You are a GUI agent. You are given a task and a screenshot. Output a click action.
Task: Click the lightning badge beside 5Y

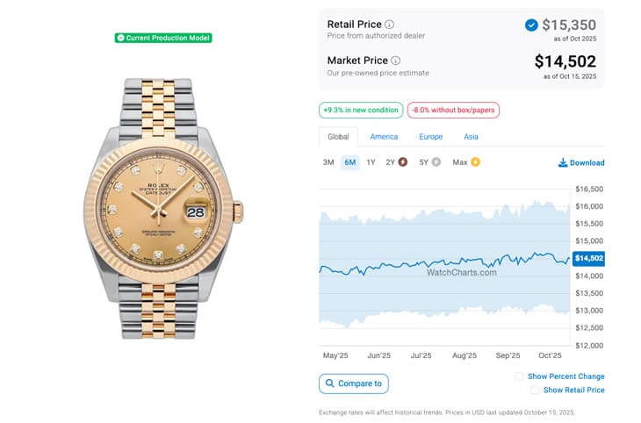click(436, 162)
